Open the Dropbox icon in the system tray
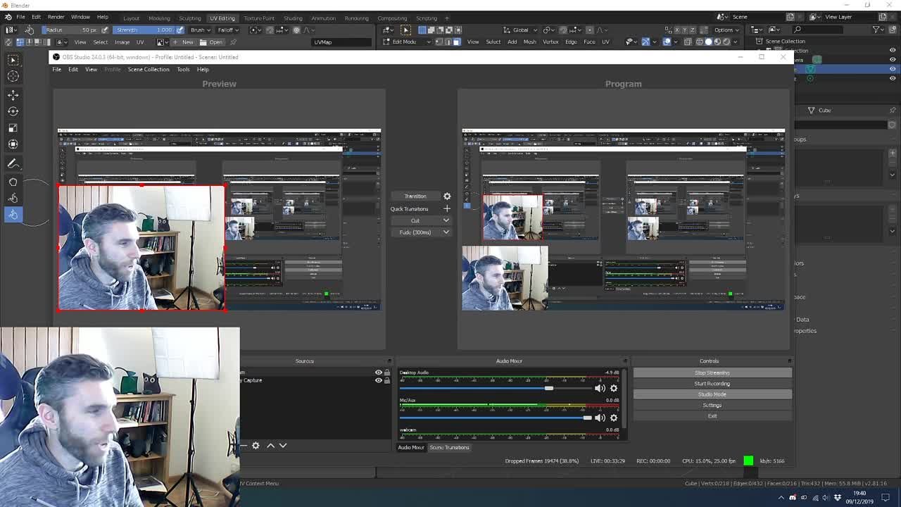 pyautogui.click(x=836, y=496)
